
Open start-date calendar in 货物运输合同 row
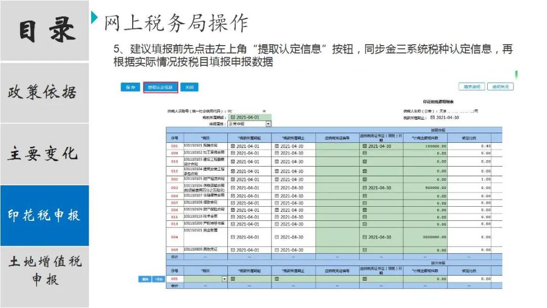click(x=233, y=187)
